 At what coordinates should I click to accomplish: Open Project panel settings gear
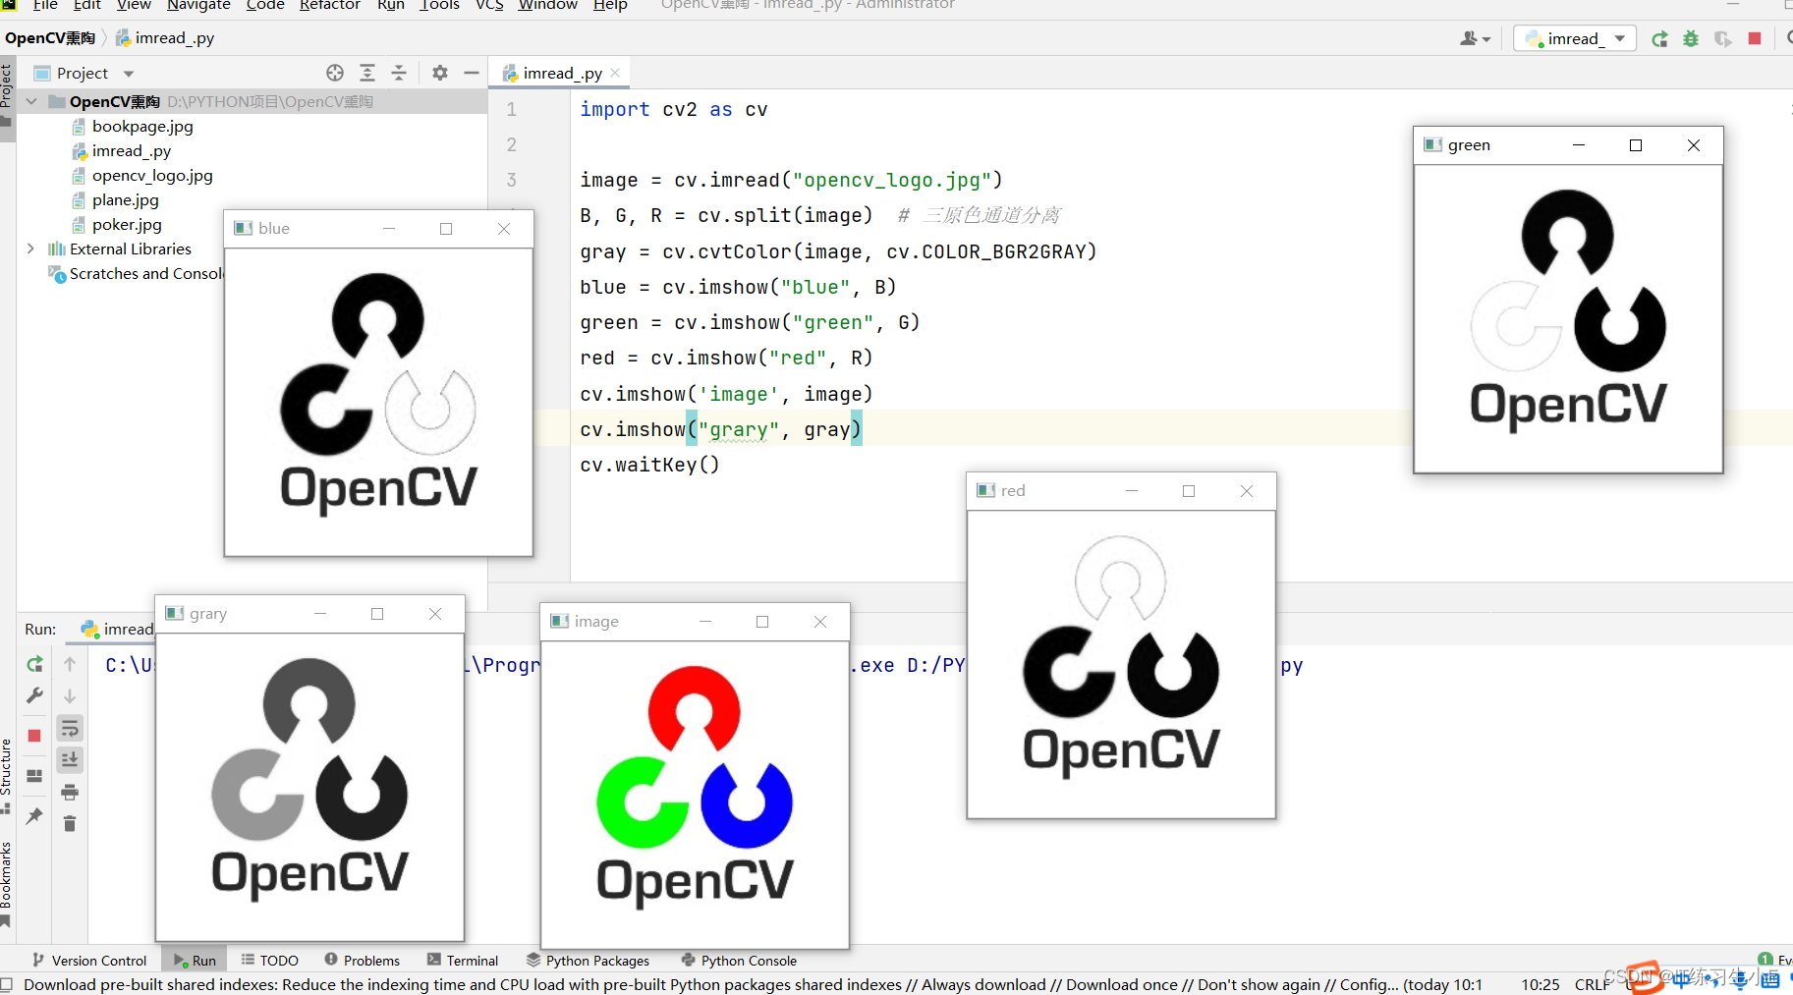(x=440, y=73)
